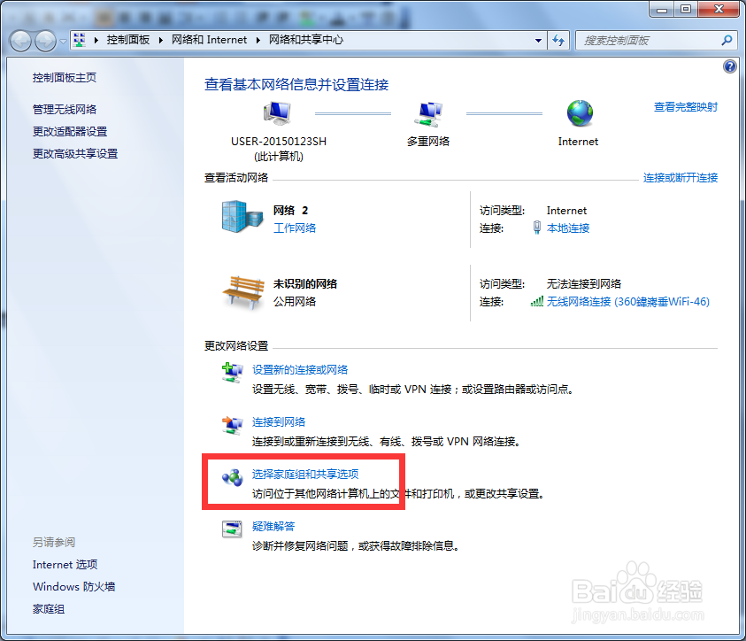
Task: Select the USER-20150123SH computer icon
Action: [x=275, y=111]
